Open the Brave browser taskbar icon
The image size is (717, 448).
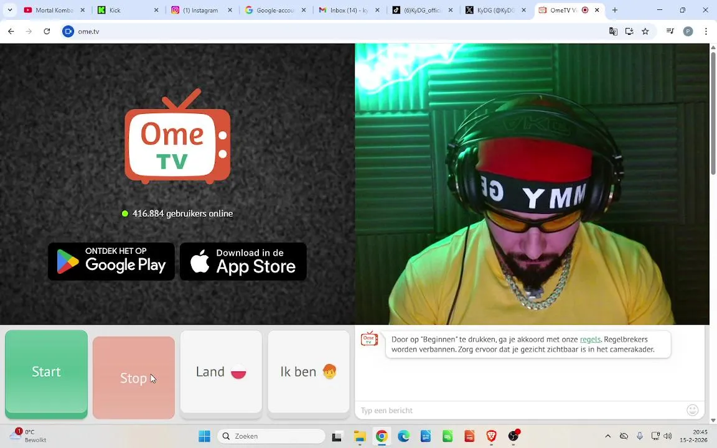(492, 436)
